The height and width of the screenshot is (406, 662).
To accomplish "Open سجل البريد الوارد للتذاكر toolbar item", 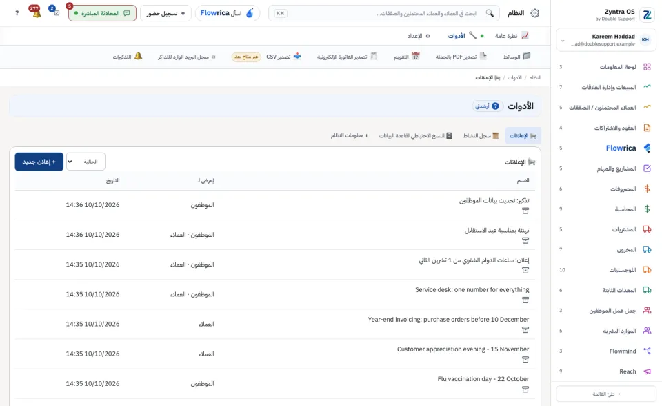I will pyautogui.click(x=187, y=57).
